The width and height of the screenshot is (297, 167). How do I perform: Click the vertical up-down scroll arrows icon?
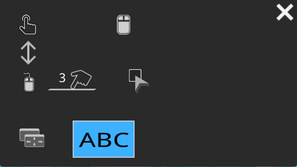pos(28,53)
